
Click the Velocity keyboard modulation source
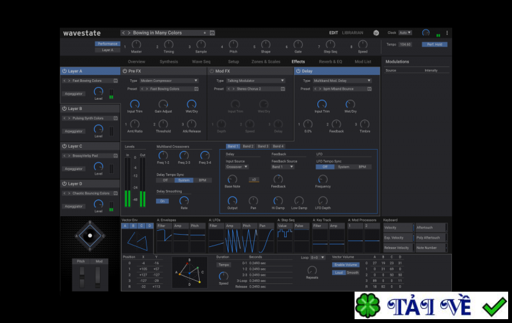[397, 228]
